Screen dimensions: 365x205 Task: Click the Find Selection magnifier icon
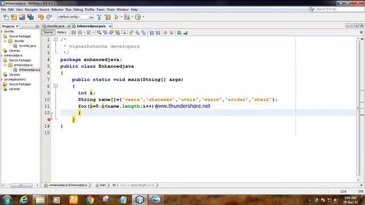pos(99,32)
